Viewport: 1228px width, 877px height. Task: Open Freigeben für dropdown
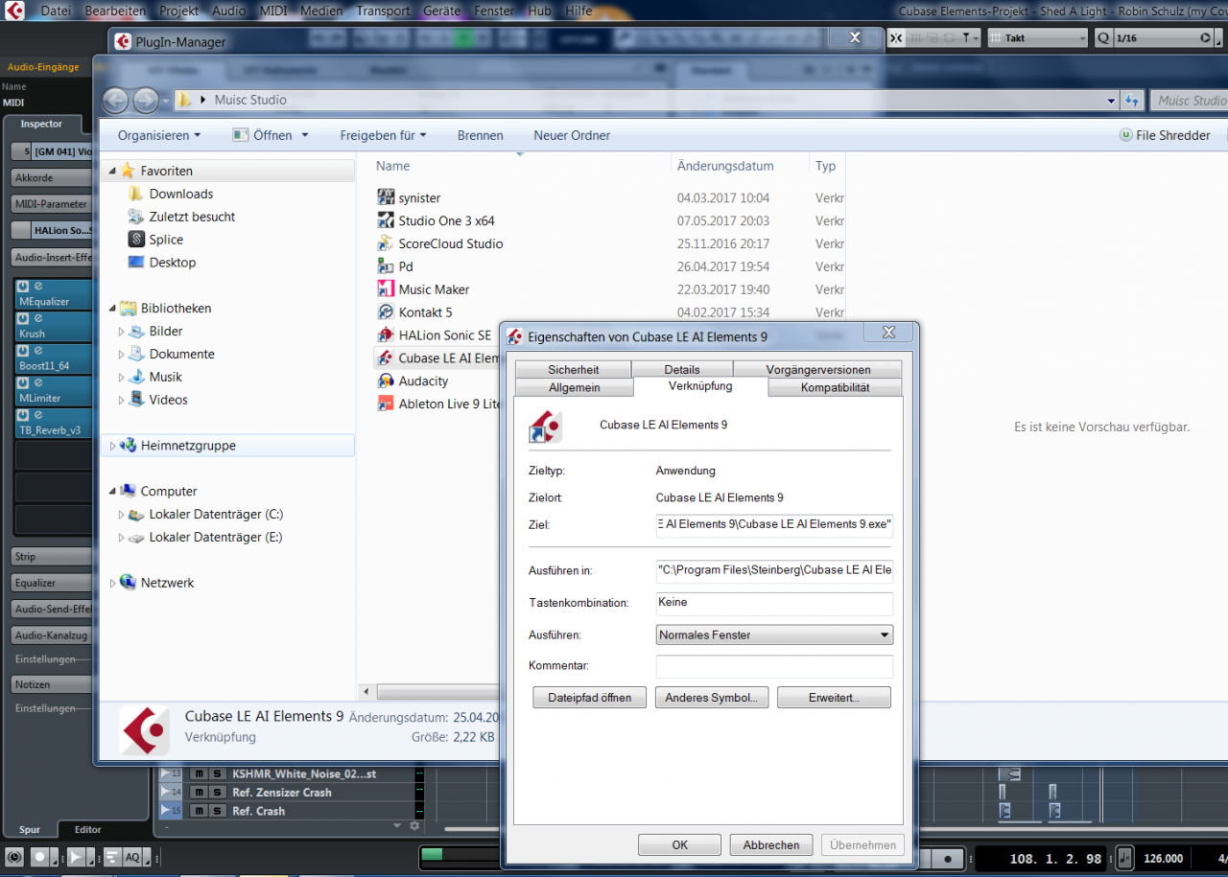tap(383, 135)
